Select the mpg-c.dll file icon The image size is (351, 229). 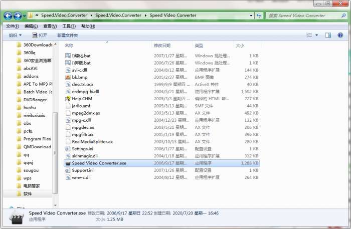(x=68, y=120)
